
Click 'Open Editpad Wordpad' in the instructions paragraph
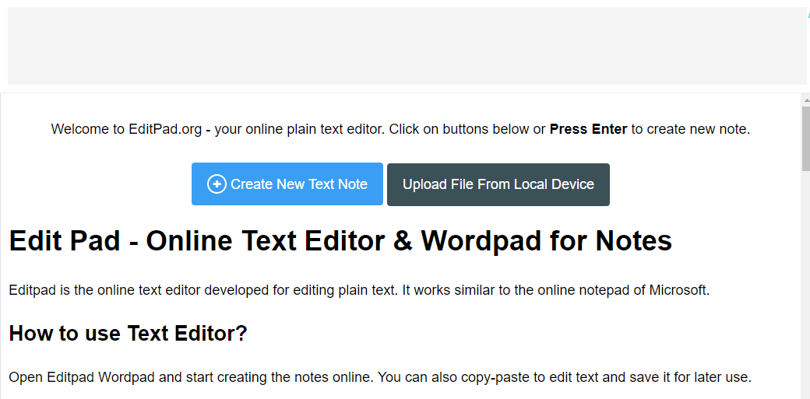[x=82, y=378]
